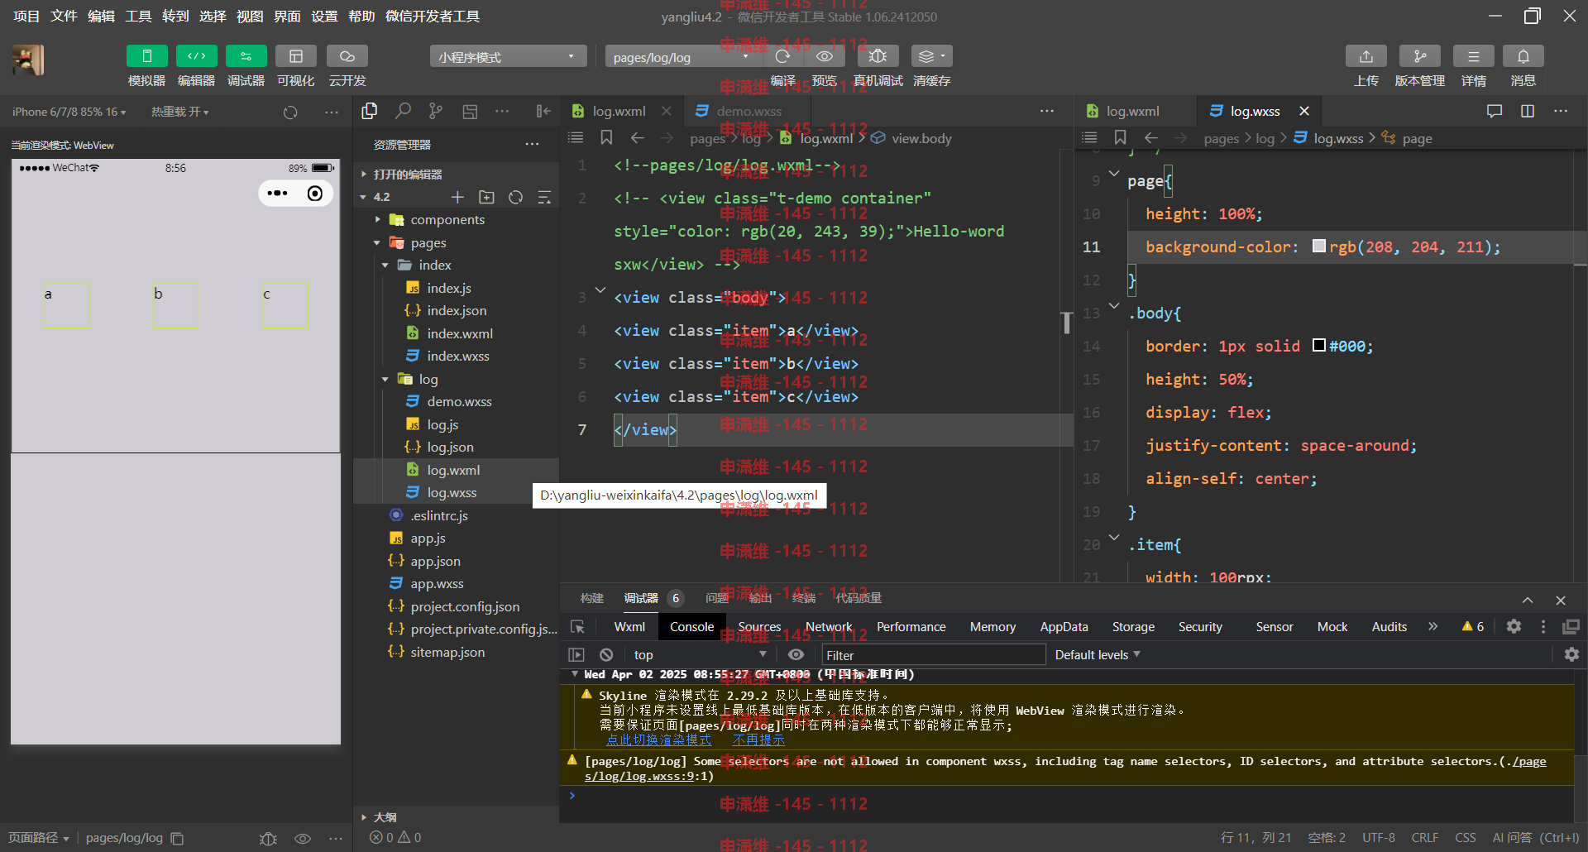Open the explorer files icon

370,111
